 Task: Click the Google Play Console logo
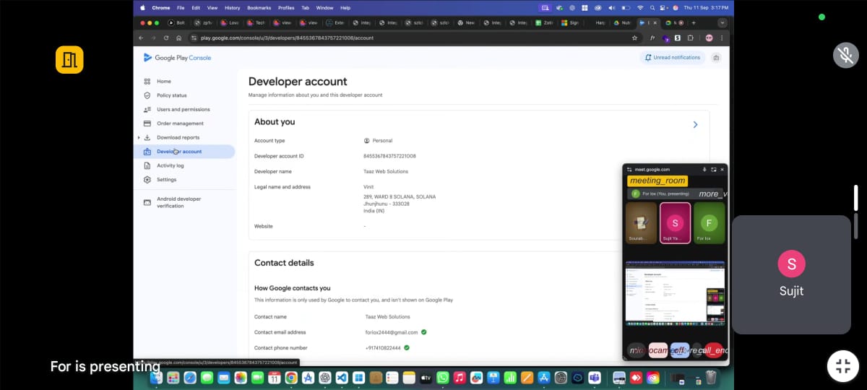[x=177, y=58]
